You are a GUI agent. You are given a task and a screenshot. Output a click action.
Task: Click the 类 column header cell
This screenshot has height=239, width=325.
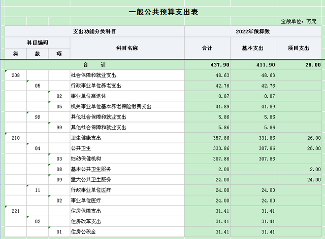point(16,54)
